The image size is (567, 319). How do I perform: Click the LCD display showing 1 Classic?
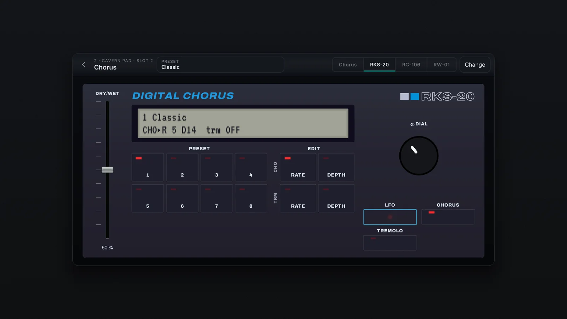tap(243, 123)
